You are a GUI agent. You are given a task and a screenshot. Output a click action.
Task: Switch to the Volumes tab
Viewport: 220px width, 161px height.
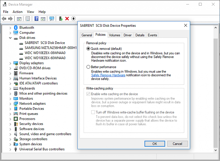click(x=114, y=35)
